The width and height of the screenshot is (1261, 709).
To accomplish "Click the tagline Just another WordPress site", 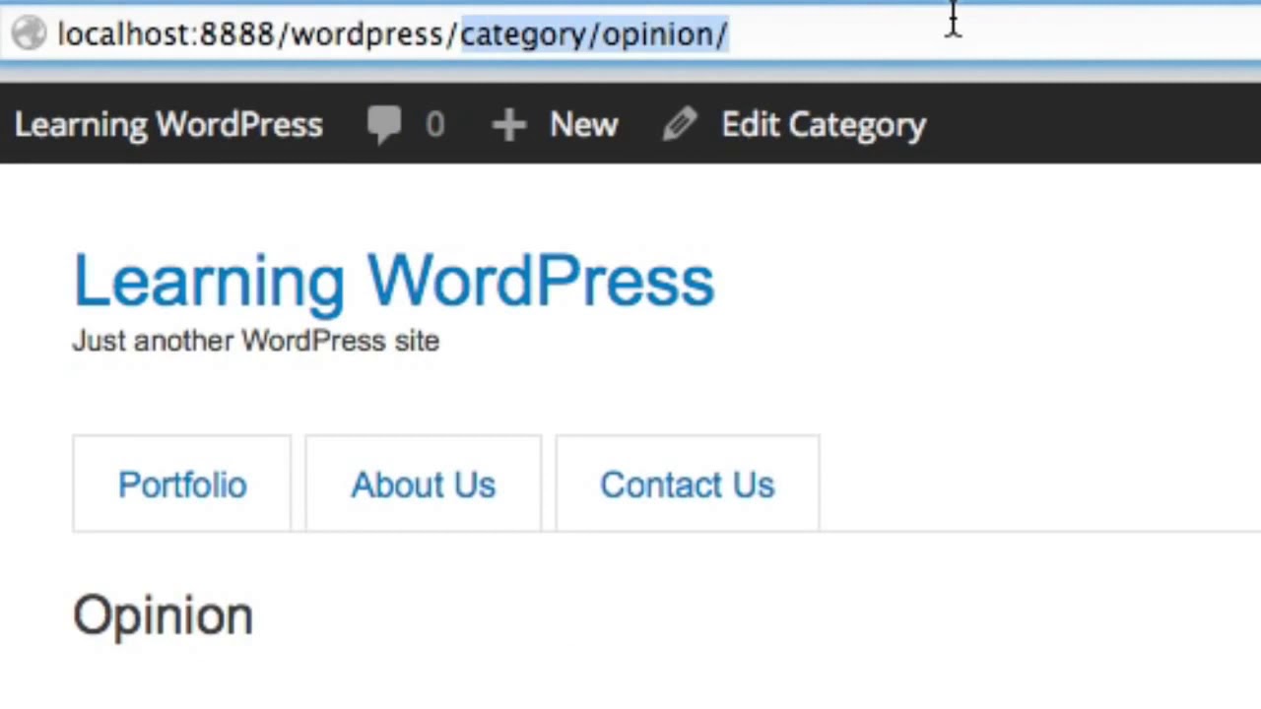I will point(256,341).
